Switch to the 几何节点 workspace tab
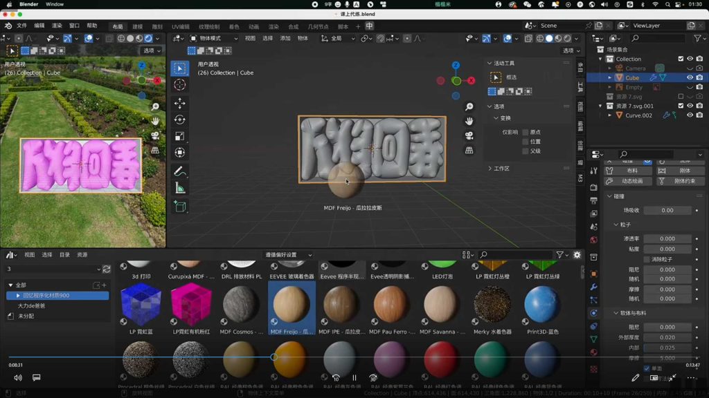 tap(318, 26)
